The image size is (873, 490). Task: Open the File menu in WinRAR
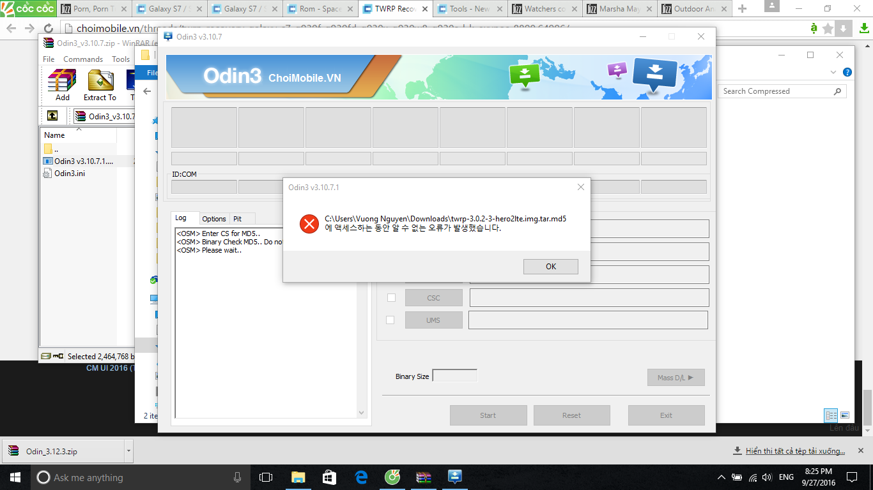click(x=49, y=59)
